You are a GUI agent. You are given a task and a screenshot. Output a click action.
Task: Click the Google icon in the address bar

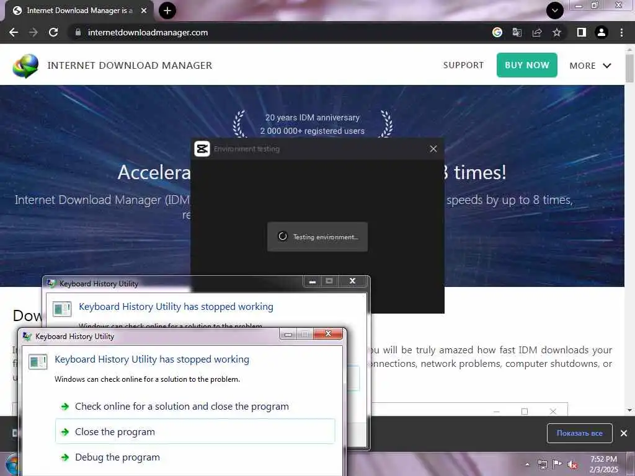pyautogui.click(x=497, y=32)
